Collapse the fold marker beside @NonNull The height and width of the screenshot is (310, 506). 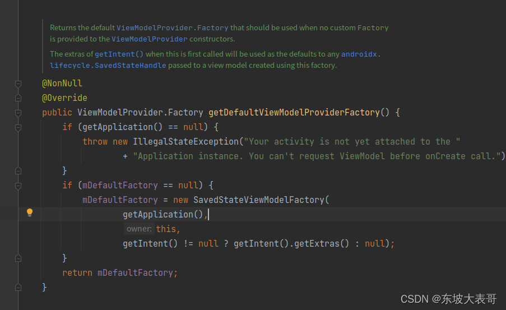[x=18, y=84]
